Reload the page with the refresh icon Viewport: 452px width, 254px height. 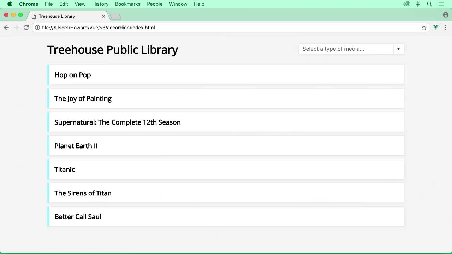point(26,28)
